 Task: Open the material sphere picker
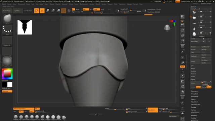pyautogui.click(x=7, y=63)
